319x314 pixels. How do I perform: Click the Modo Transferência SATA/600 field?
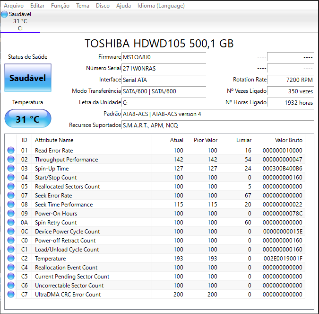coord(164,91)
